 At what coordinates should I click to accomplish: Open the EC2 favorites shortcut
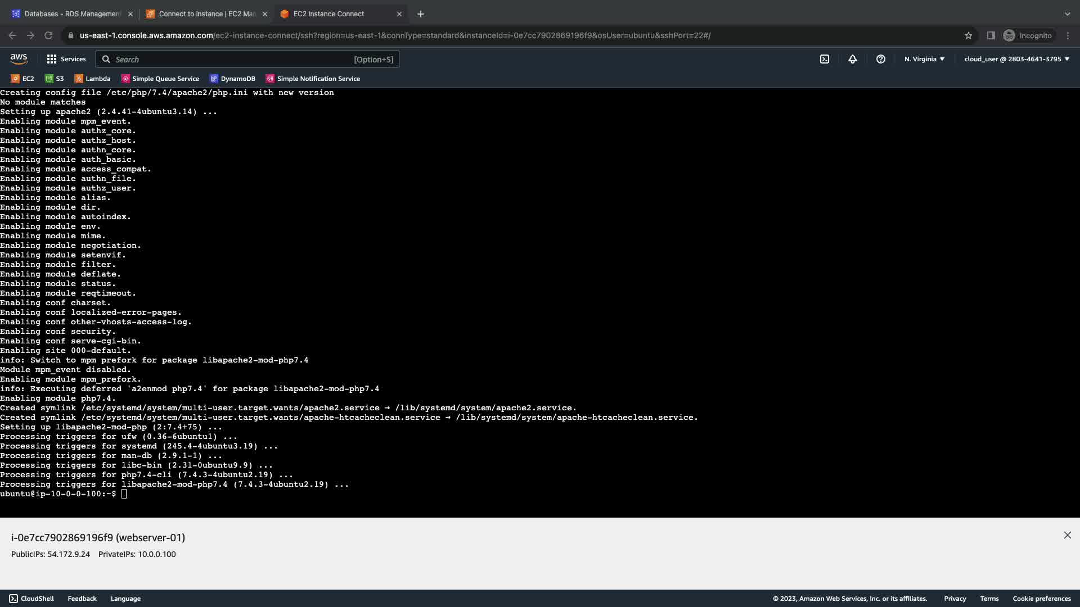[x=22, y=79]
